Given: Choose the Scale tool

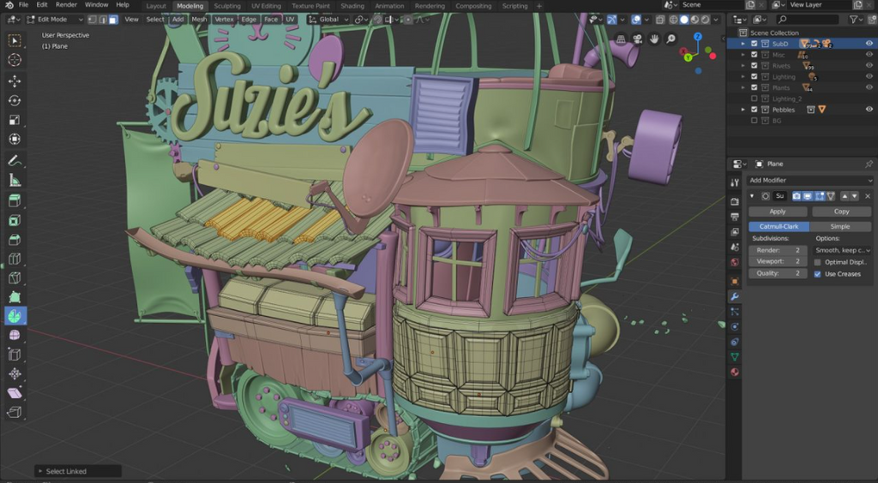Looking at the screenshot, I should tap(15, 120).
